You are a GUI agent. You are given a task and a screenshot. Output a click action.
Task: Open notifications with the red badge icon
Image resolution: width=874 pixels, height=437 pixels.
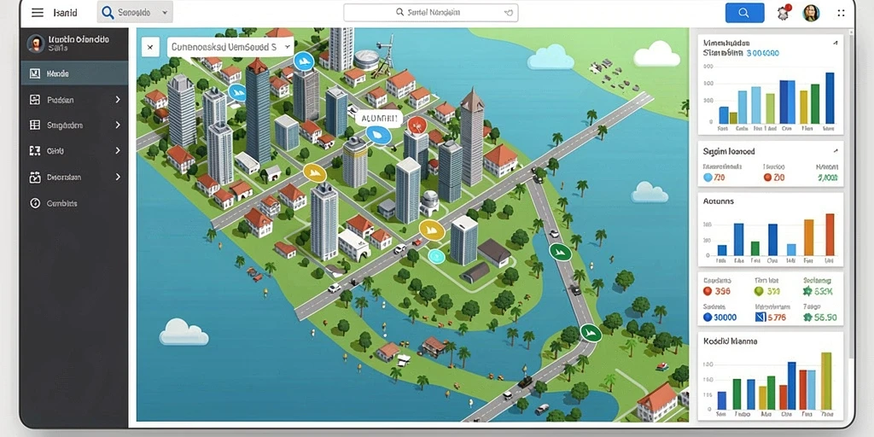(x=784, y=12)
